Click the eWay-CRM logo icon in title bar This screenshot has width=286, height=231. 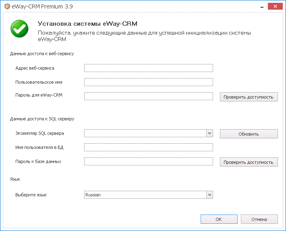[x=7, y=6]
